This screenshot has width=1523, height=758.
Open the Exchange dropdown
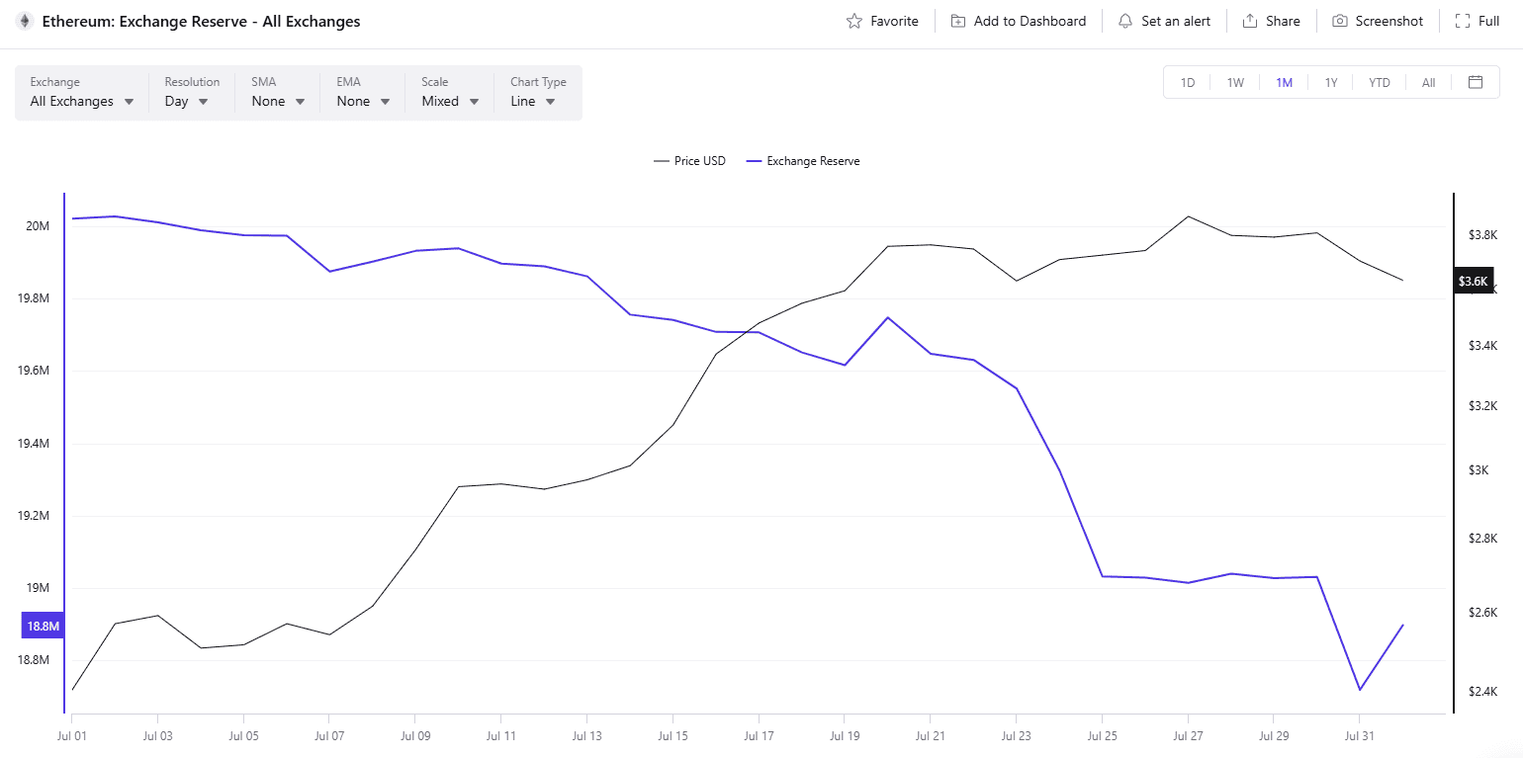pyautogui.click(x=82, y=101)
